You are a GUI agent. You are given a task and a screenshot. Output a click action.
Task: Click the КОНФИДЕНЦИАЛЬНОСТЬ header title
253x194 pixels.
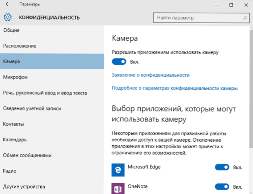tap(49, 17)
